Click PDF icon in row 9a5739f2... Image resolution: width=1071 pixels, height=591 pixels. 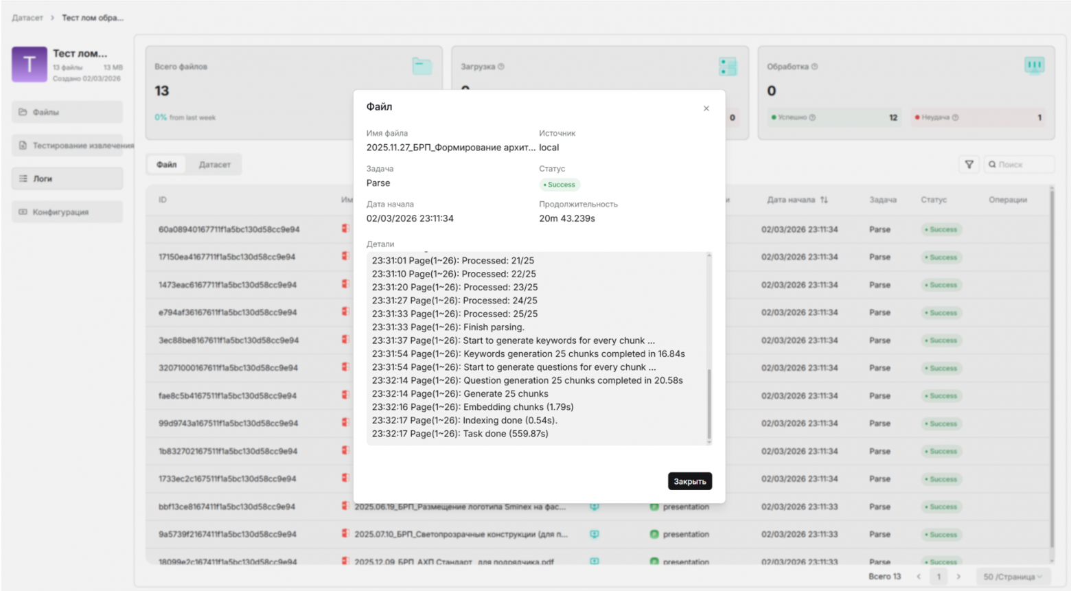345,534
